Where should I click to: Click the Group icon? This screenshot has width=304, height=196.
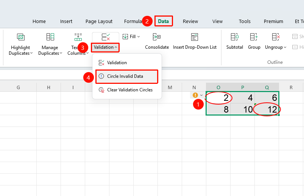254,37
